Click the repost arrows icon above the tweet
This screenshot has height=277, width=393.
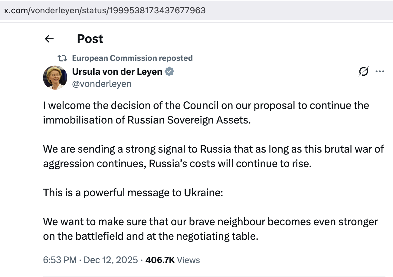point(63,58)
